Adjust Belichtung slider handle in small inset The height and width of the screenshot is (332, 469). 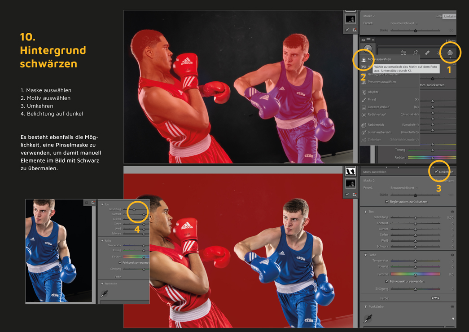pos(134,209)
